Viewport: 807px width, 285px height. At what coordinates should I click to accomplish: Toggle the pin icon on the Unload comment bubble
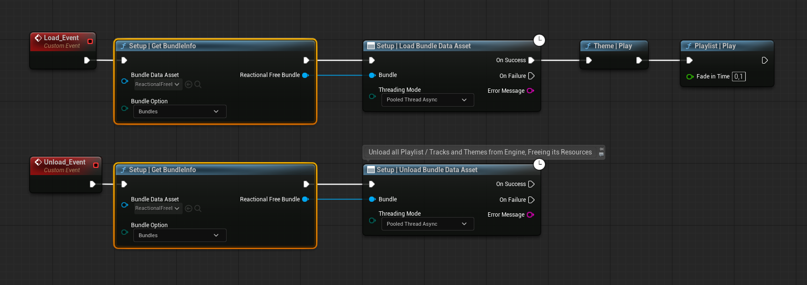(x=601, y=149)
